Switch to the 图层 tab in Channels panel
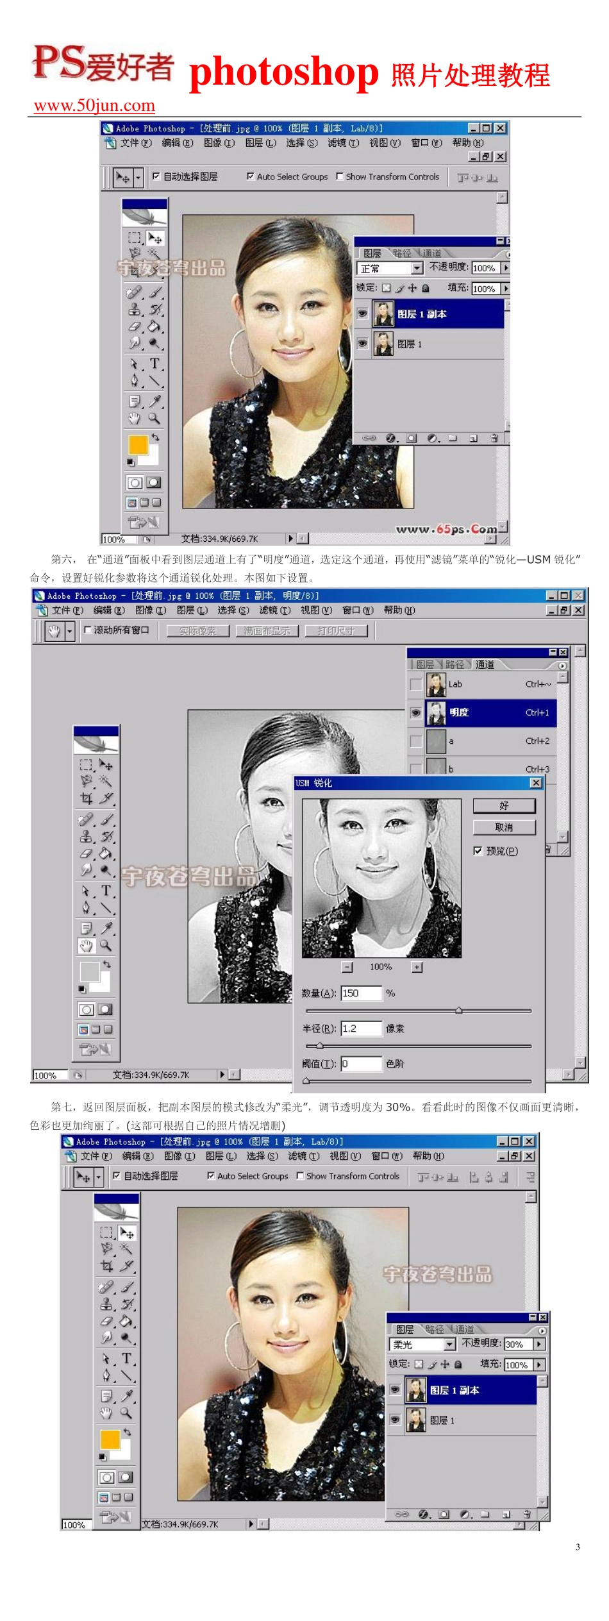 [425, 664]
